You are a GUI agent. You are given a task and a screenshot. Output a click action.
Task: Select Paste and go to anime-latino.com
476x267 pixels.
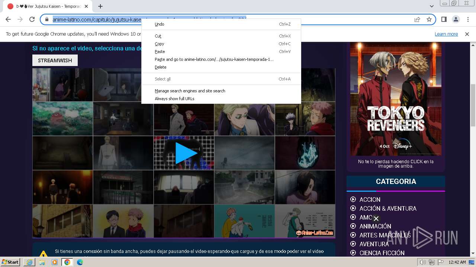coord(221,59)
